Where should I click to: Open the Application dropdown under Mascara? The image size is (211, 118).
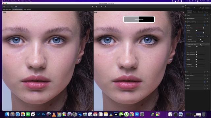coord(202,36)
